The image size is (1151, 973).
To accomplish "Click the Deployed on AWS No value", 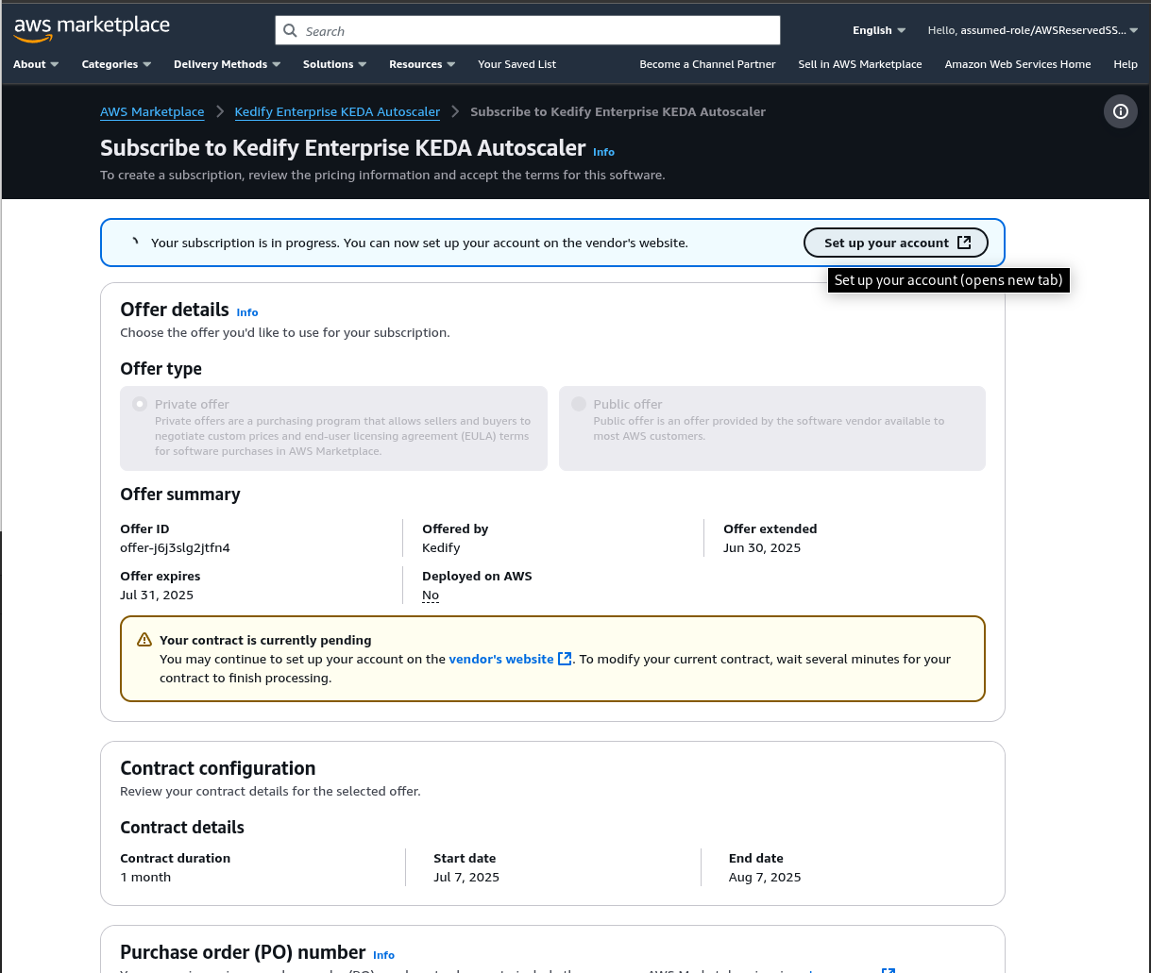I will coord(431,595).
